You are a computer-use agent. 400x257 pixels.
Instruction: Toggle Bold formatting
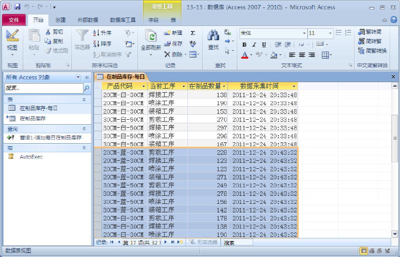[244, 45]
